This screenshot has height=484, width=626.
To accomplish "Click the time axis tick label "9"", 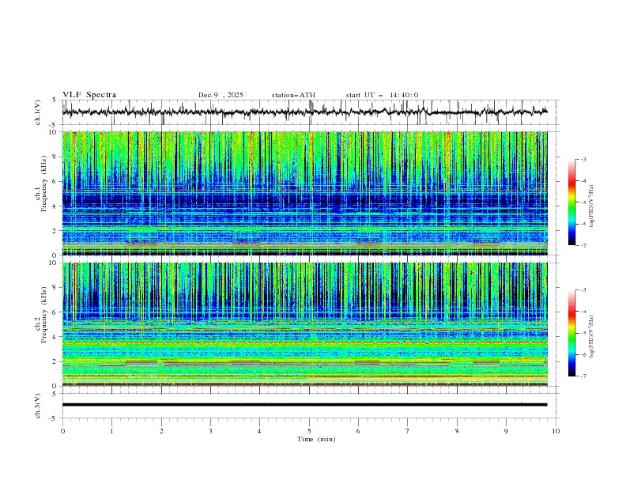I will point(506,431).
